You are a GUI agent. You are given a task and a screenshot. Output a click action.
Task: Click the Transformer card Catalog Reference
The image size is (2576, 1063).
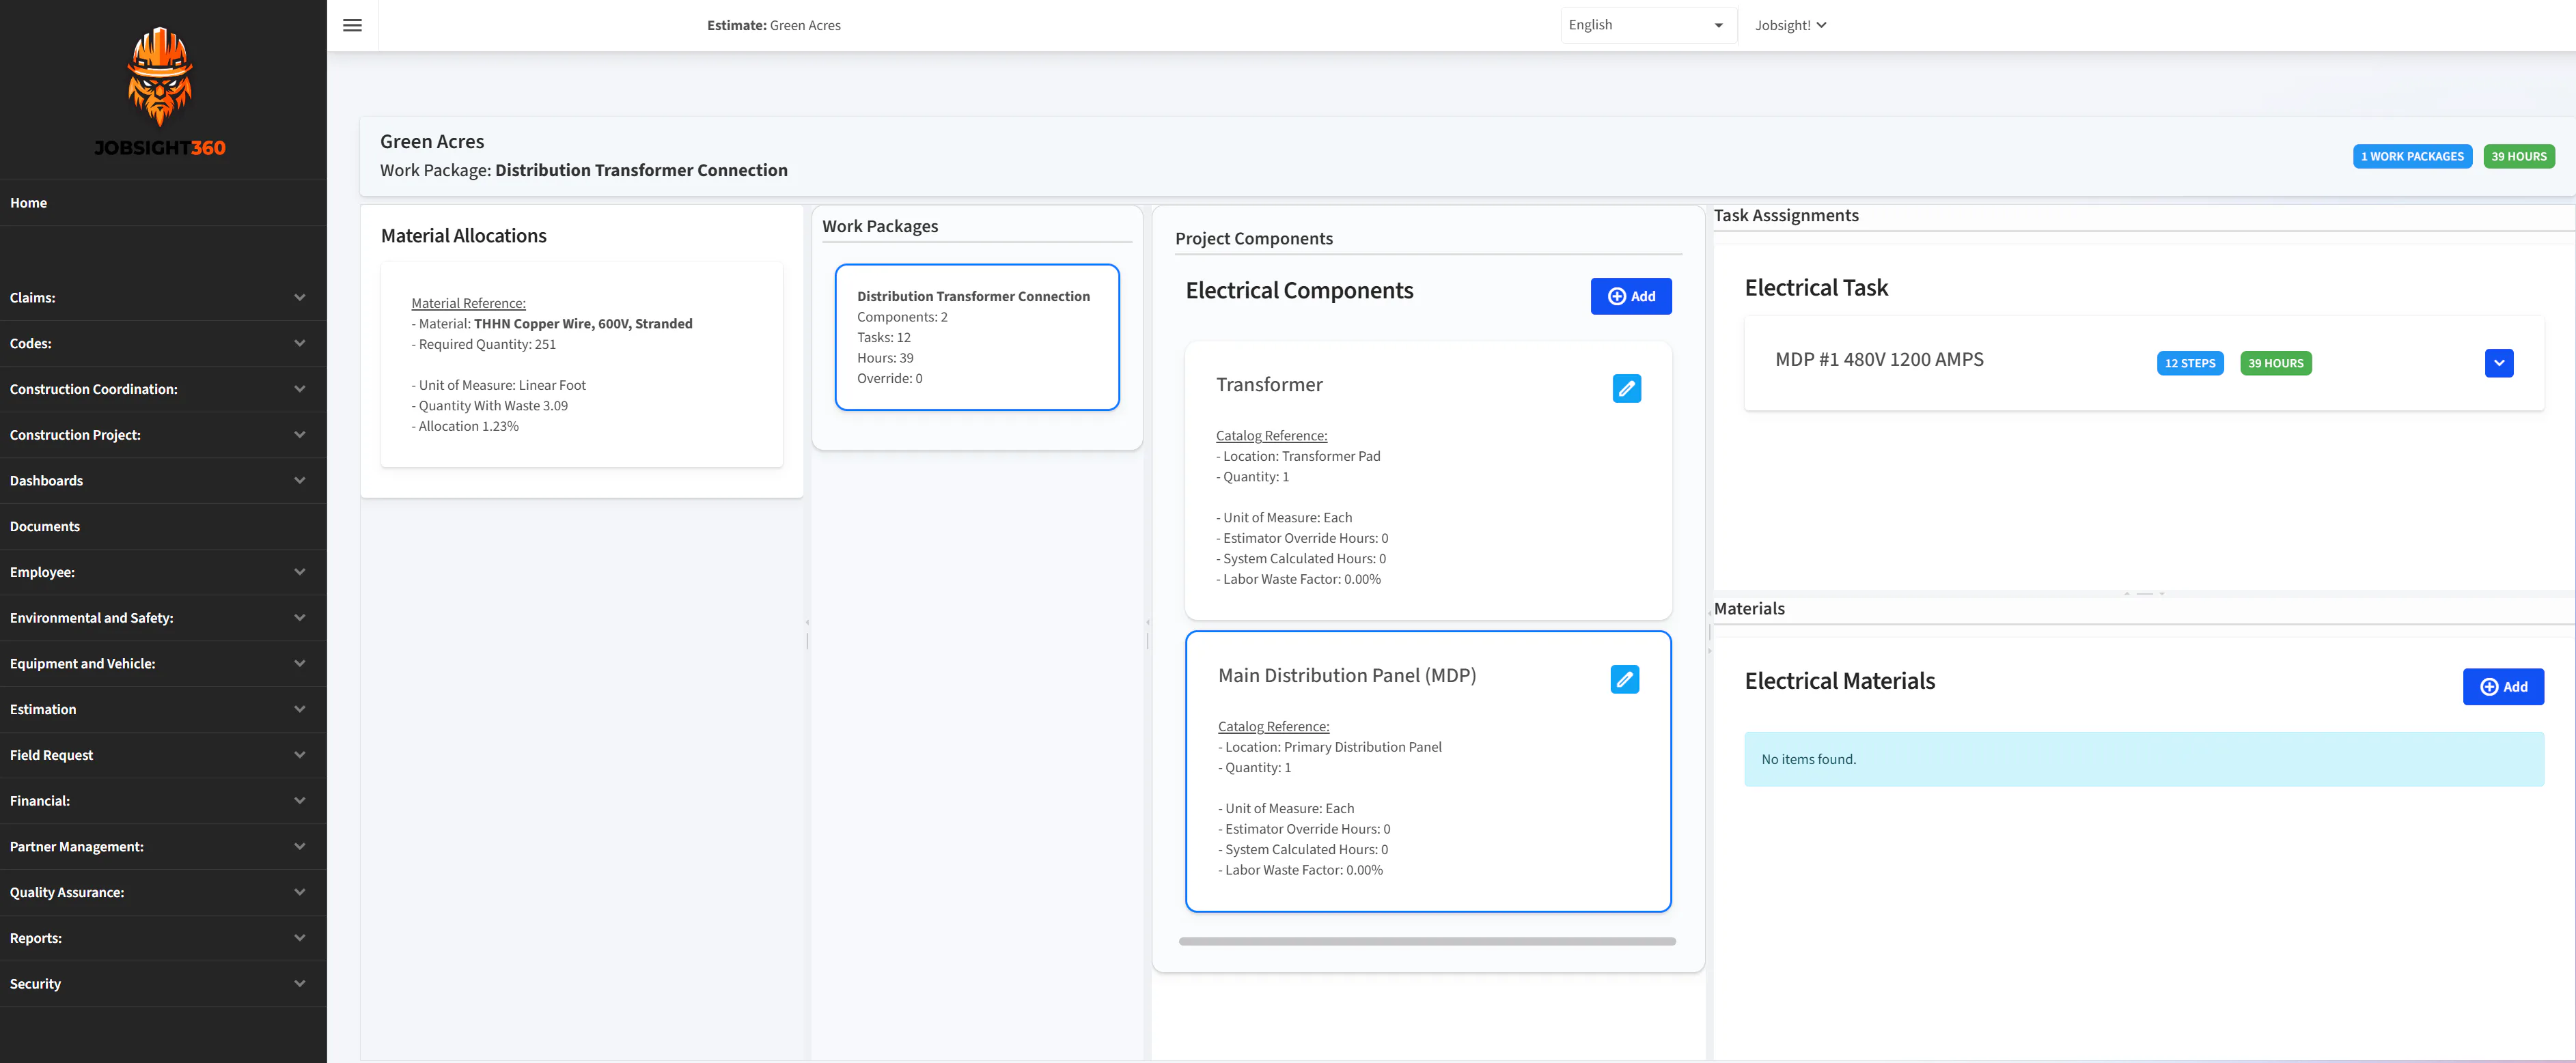[1271, 436]
